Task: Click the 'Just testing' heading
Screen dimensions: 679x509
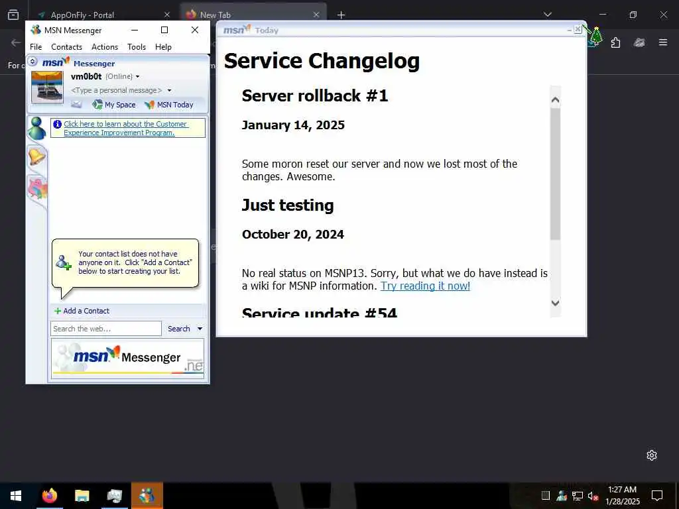Action: pos(288,205)
